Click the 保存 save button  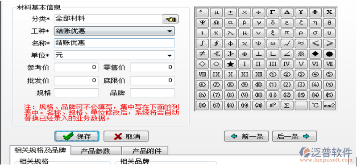point(77,136)
